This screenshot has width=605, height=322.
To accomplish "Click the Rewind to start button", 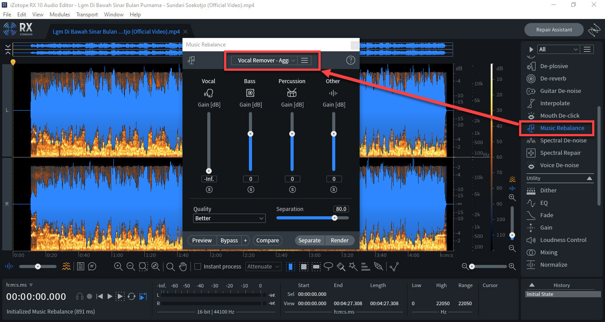I will pyautogui.click(x=100, y=296).
